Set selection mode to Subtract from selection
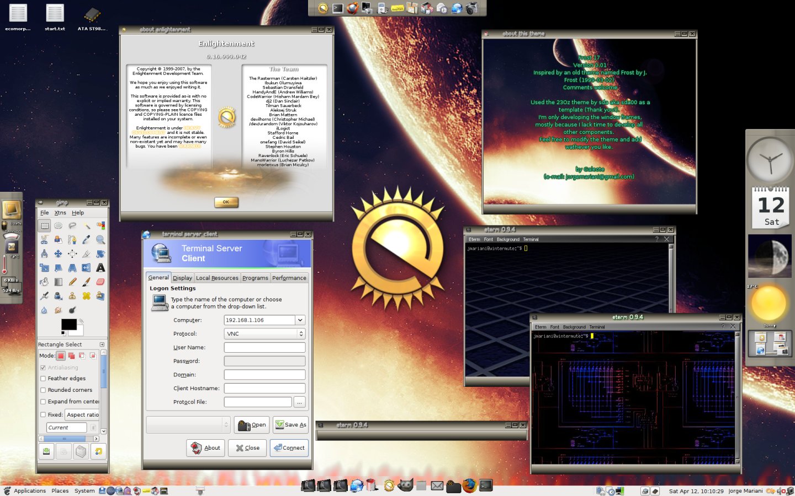The width and height of the screenshot is (795, 496). click(82, 356)
